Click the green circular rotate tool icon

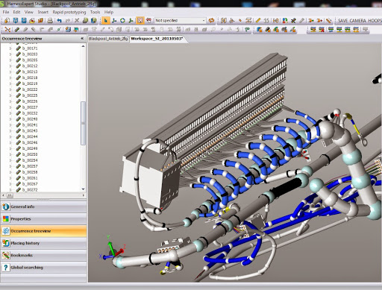122,20
